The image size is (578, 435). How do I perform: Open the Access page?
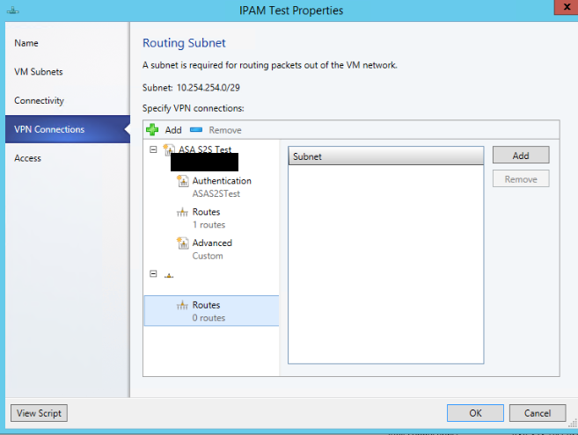pos(28,158)
